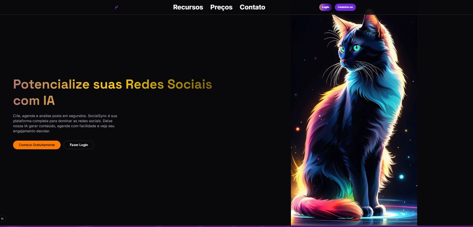This screenshot has height=227, width=473.
Task: Click the purple SocialSync logo icon
Action: [x=116, y=7]
